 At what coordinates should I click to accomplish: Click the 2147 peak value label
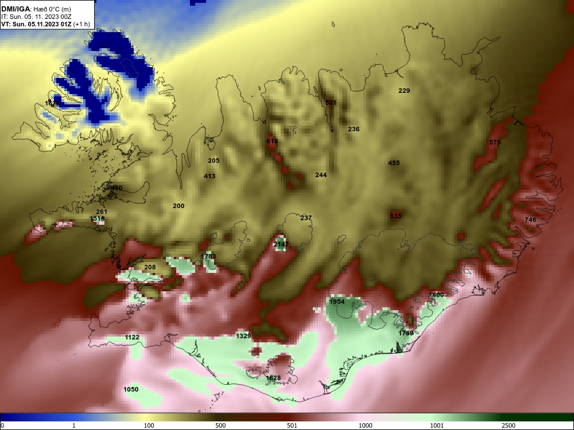coord(281,244)
